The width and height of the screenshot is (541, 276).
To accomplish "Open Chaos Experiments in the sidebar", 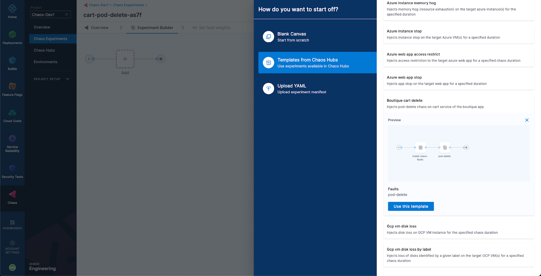I will (x=53, y=39).
